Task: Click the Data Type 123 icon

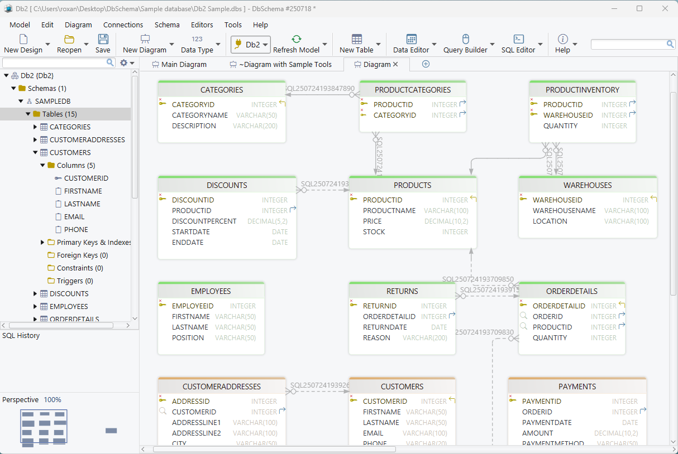Action: (197, 39)
